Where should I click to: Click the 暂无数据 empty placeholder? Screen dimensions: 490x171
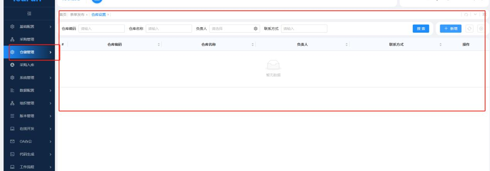tap(273, 69)
